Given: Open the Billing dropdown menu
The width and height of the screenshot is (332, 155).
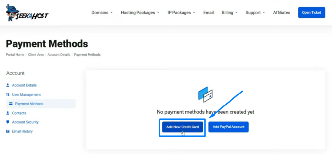Looking at the screenshot, I should [x=230, y=13].
